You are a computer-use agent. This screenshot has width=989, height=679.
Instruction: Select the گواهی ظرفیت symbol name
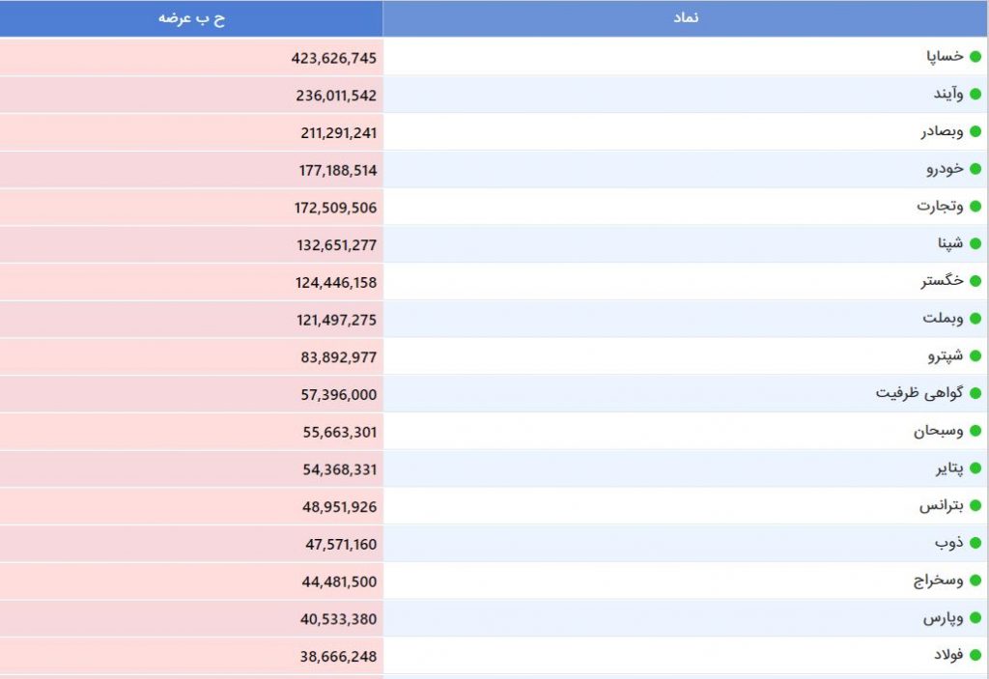point(919,394)
